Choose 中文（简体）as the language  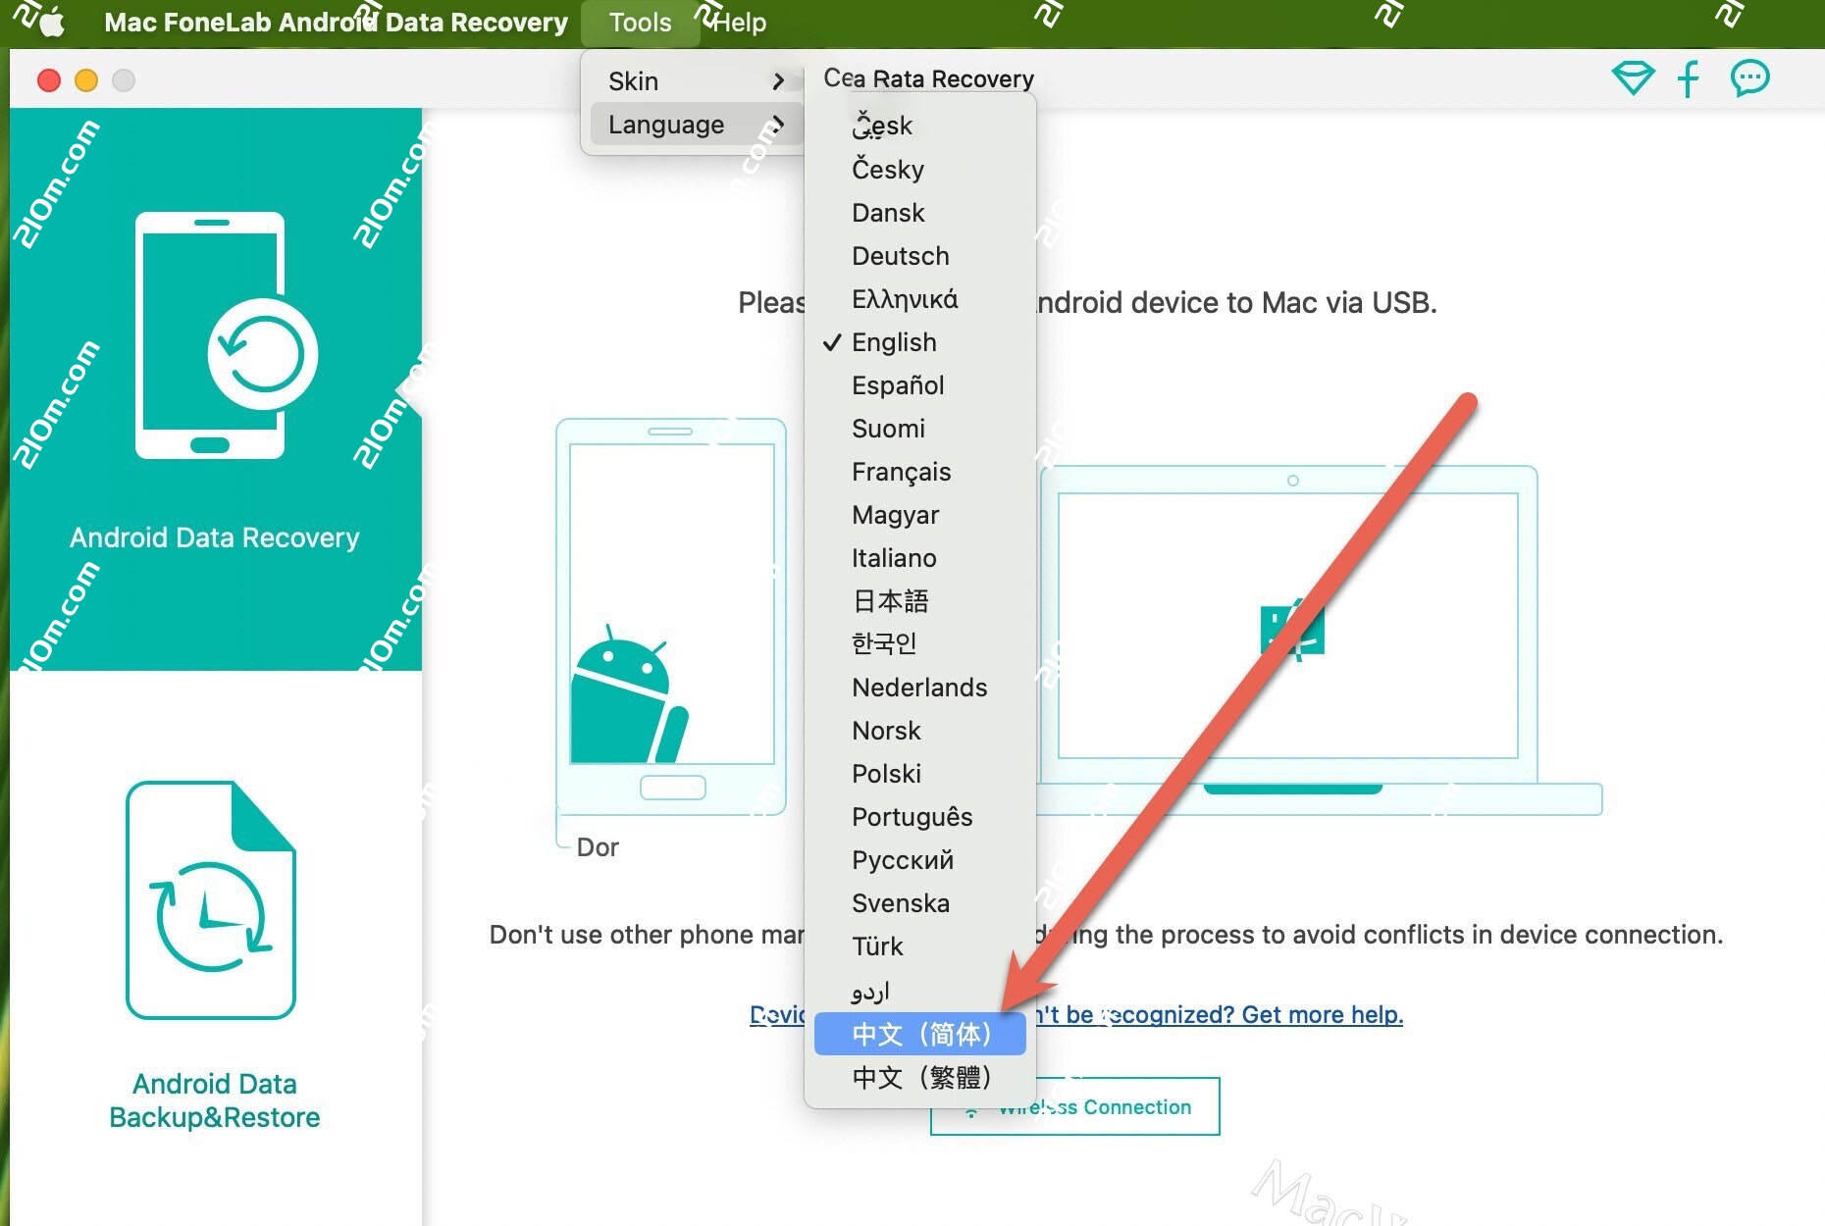pyautogui.click(x=920, y=1034)
